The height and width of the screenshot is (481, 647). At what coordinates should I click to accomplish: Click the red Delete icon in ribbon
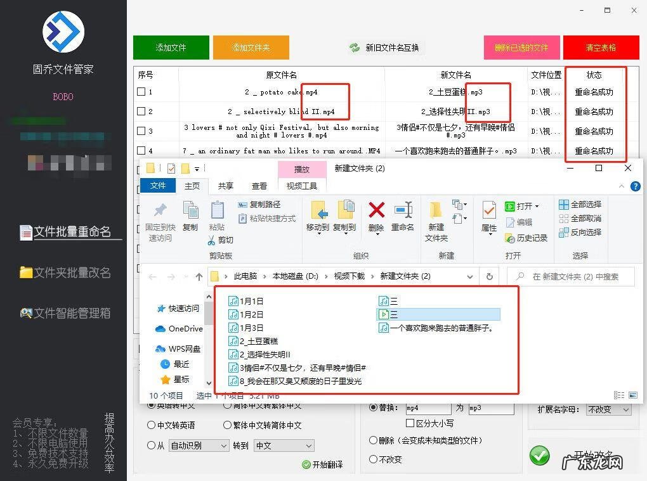pyautogui.click(x=376, y=210)
